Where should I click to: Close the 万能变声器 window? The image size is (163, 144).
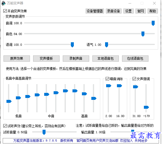(154, 3)
